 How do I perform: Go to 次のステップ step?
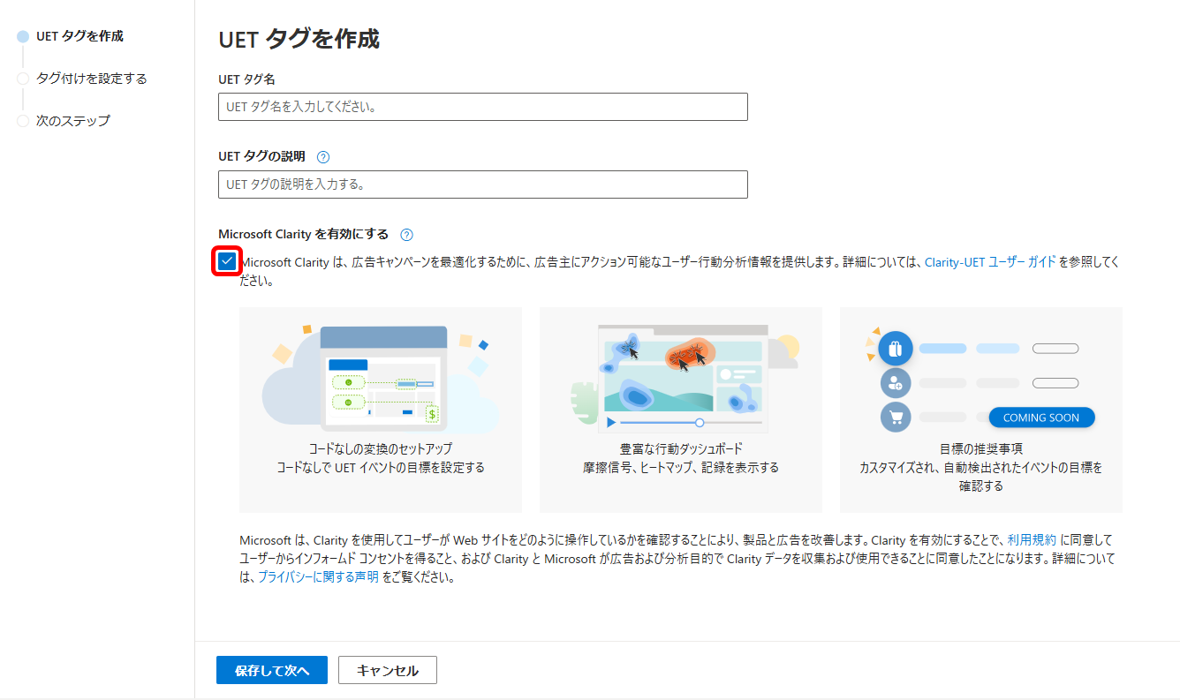coord(72,121)
